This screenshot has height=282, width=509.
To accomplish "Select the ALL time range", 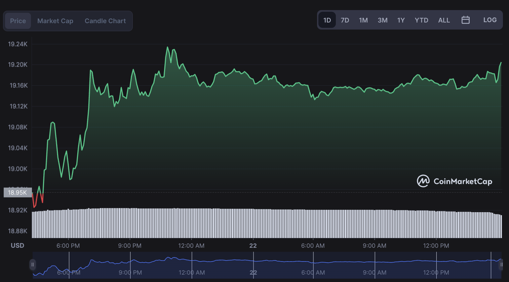I will pyautogui.click(x=444, y=20).
